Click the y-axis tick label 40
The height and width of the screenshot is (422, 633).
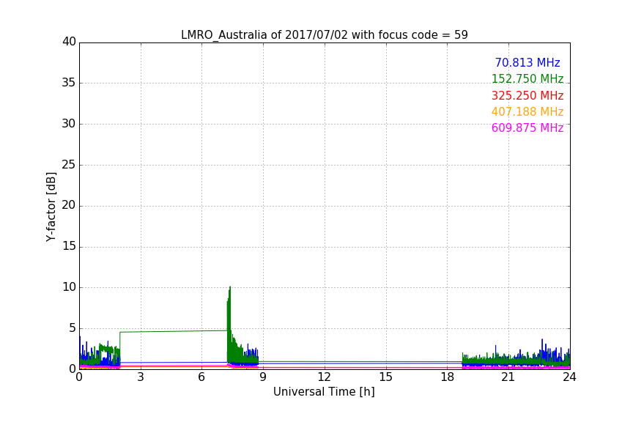pos(69,42)
